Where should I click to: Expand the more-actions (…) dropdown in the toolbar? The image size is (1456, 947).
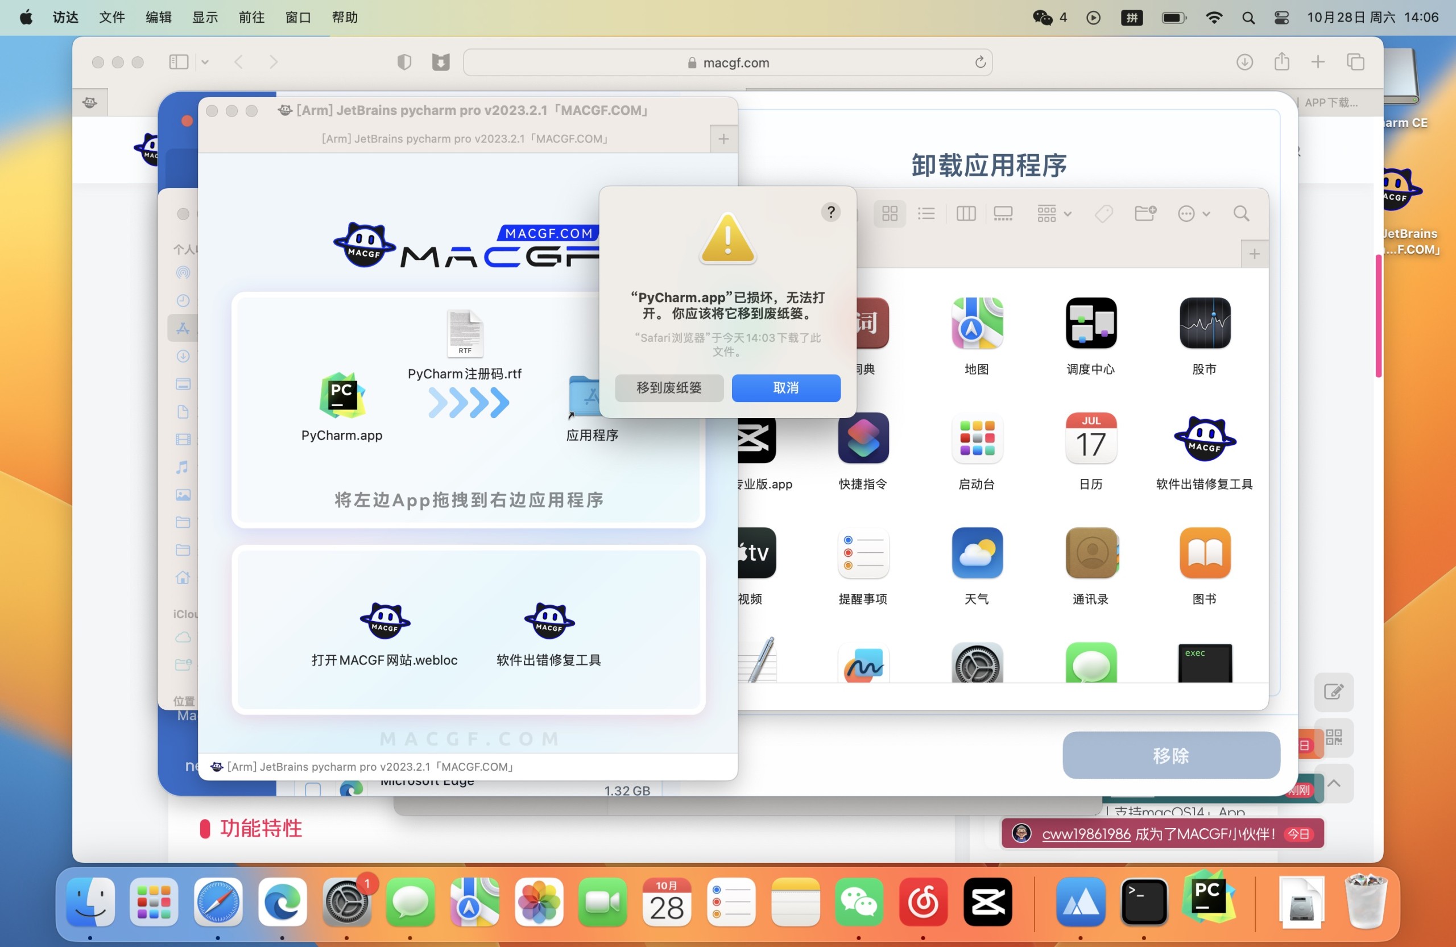[1191, 213]
